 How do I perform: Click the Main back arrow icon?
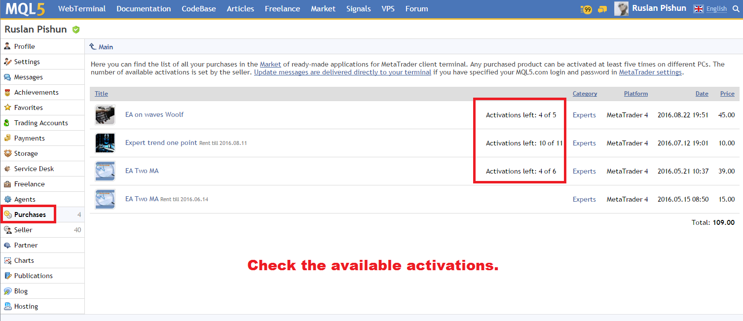tap(93, 46)
